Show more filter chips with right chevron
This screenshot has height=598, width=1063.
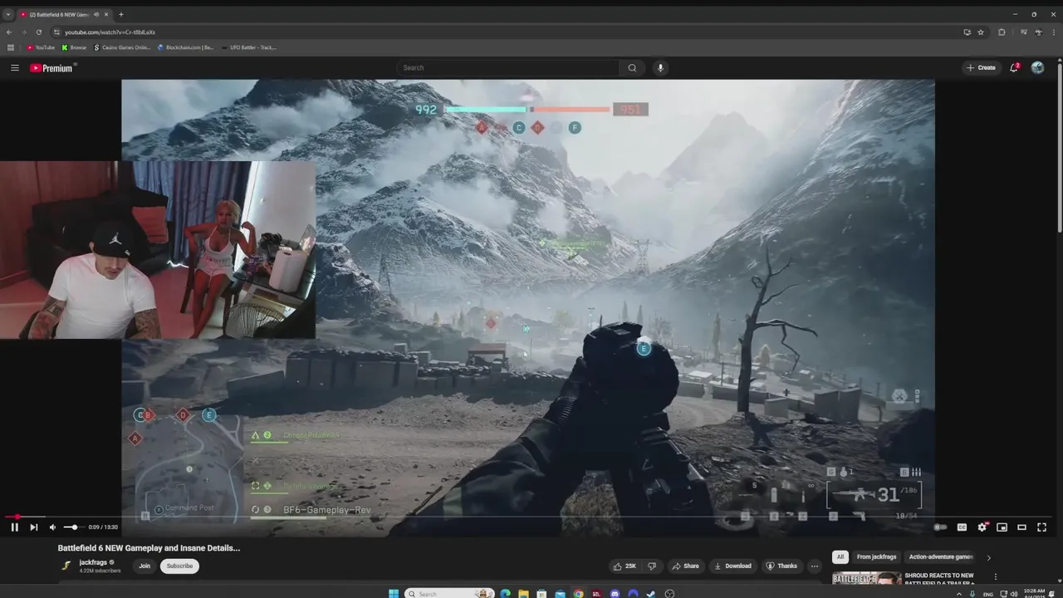pos(988,557)
